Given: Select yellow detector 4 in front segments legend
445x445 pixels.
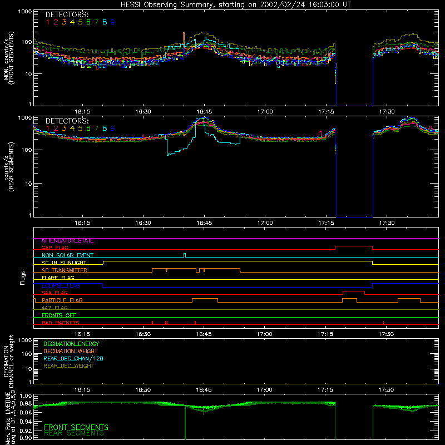Looking at the screenshot, I should (x=72, y=22).
